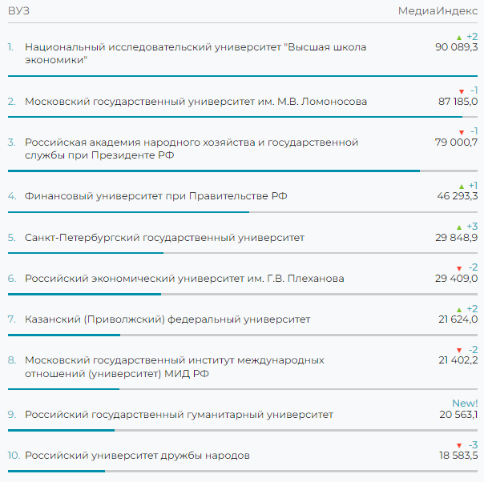Click green up arrow for Финансовый университет

point(460,186)
